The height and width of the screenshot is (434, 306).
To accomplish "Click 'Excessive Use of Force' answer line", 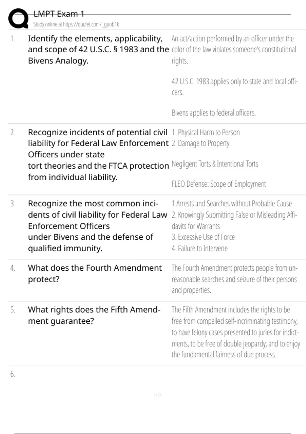I will pos(203,237).
